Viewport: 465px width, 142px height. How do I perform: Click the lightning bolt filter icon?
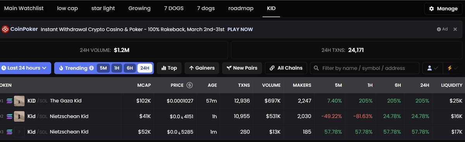tap(449, 68)
